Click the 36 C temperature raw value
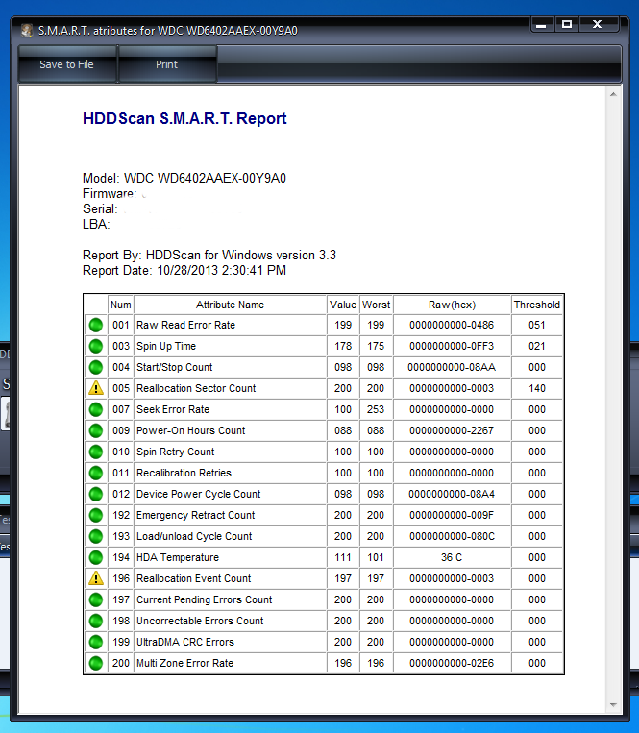 [452, 557]
